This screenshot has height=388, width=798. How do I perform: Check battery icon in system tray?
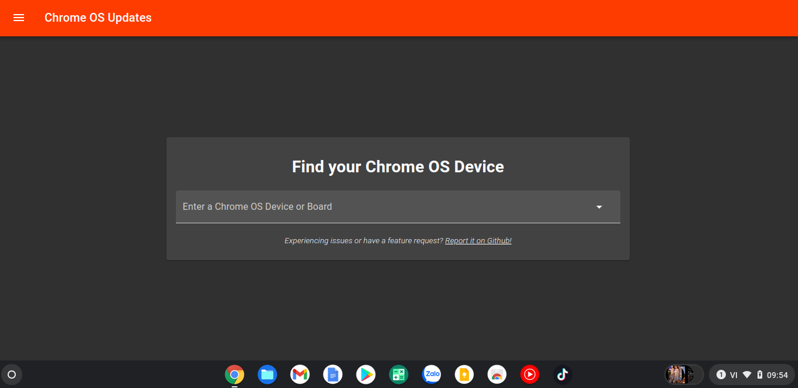click(x=760, y=375)
